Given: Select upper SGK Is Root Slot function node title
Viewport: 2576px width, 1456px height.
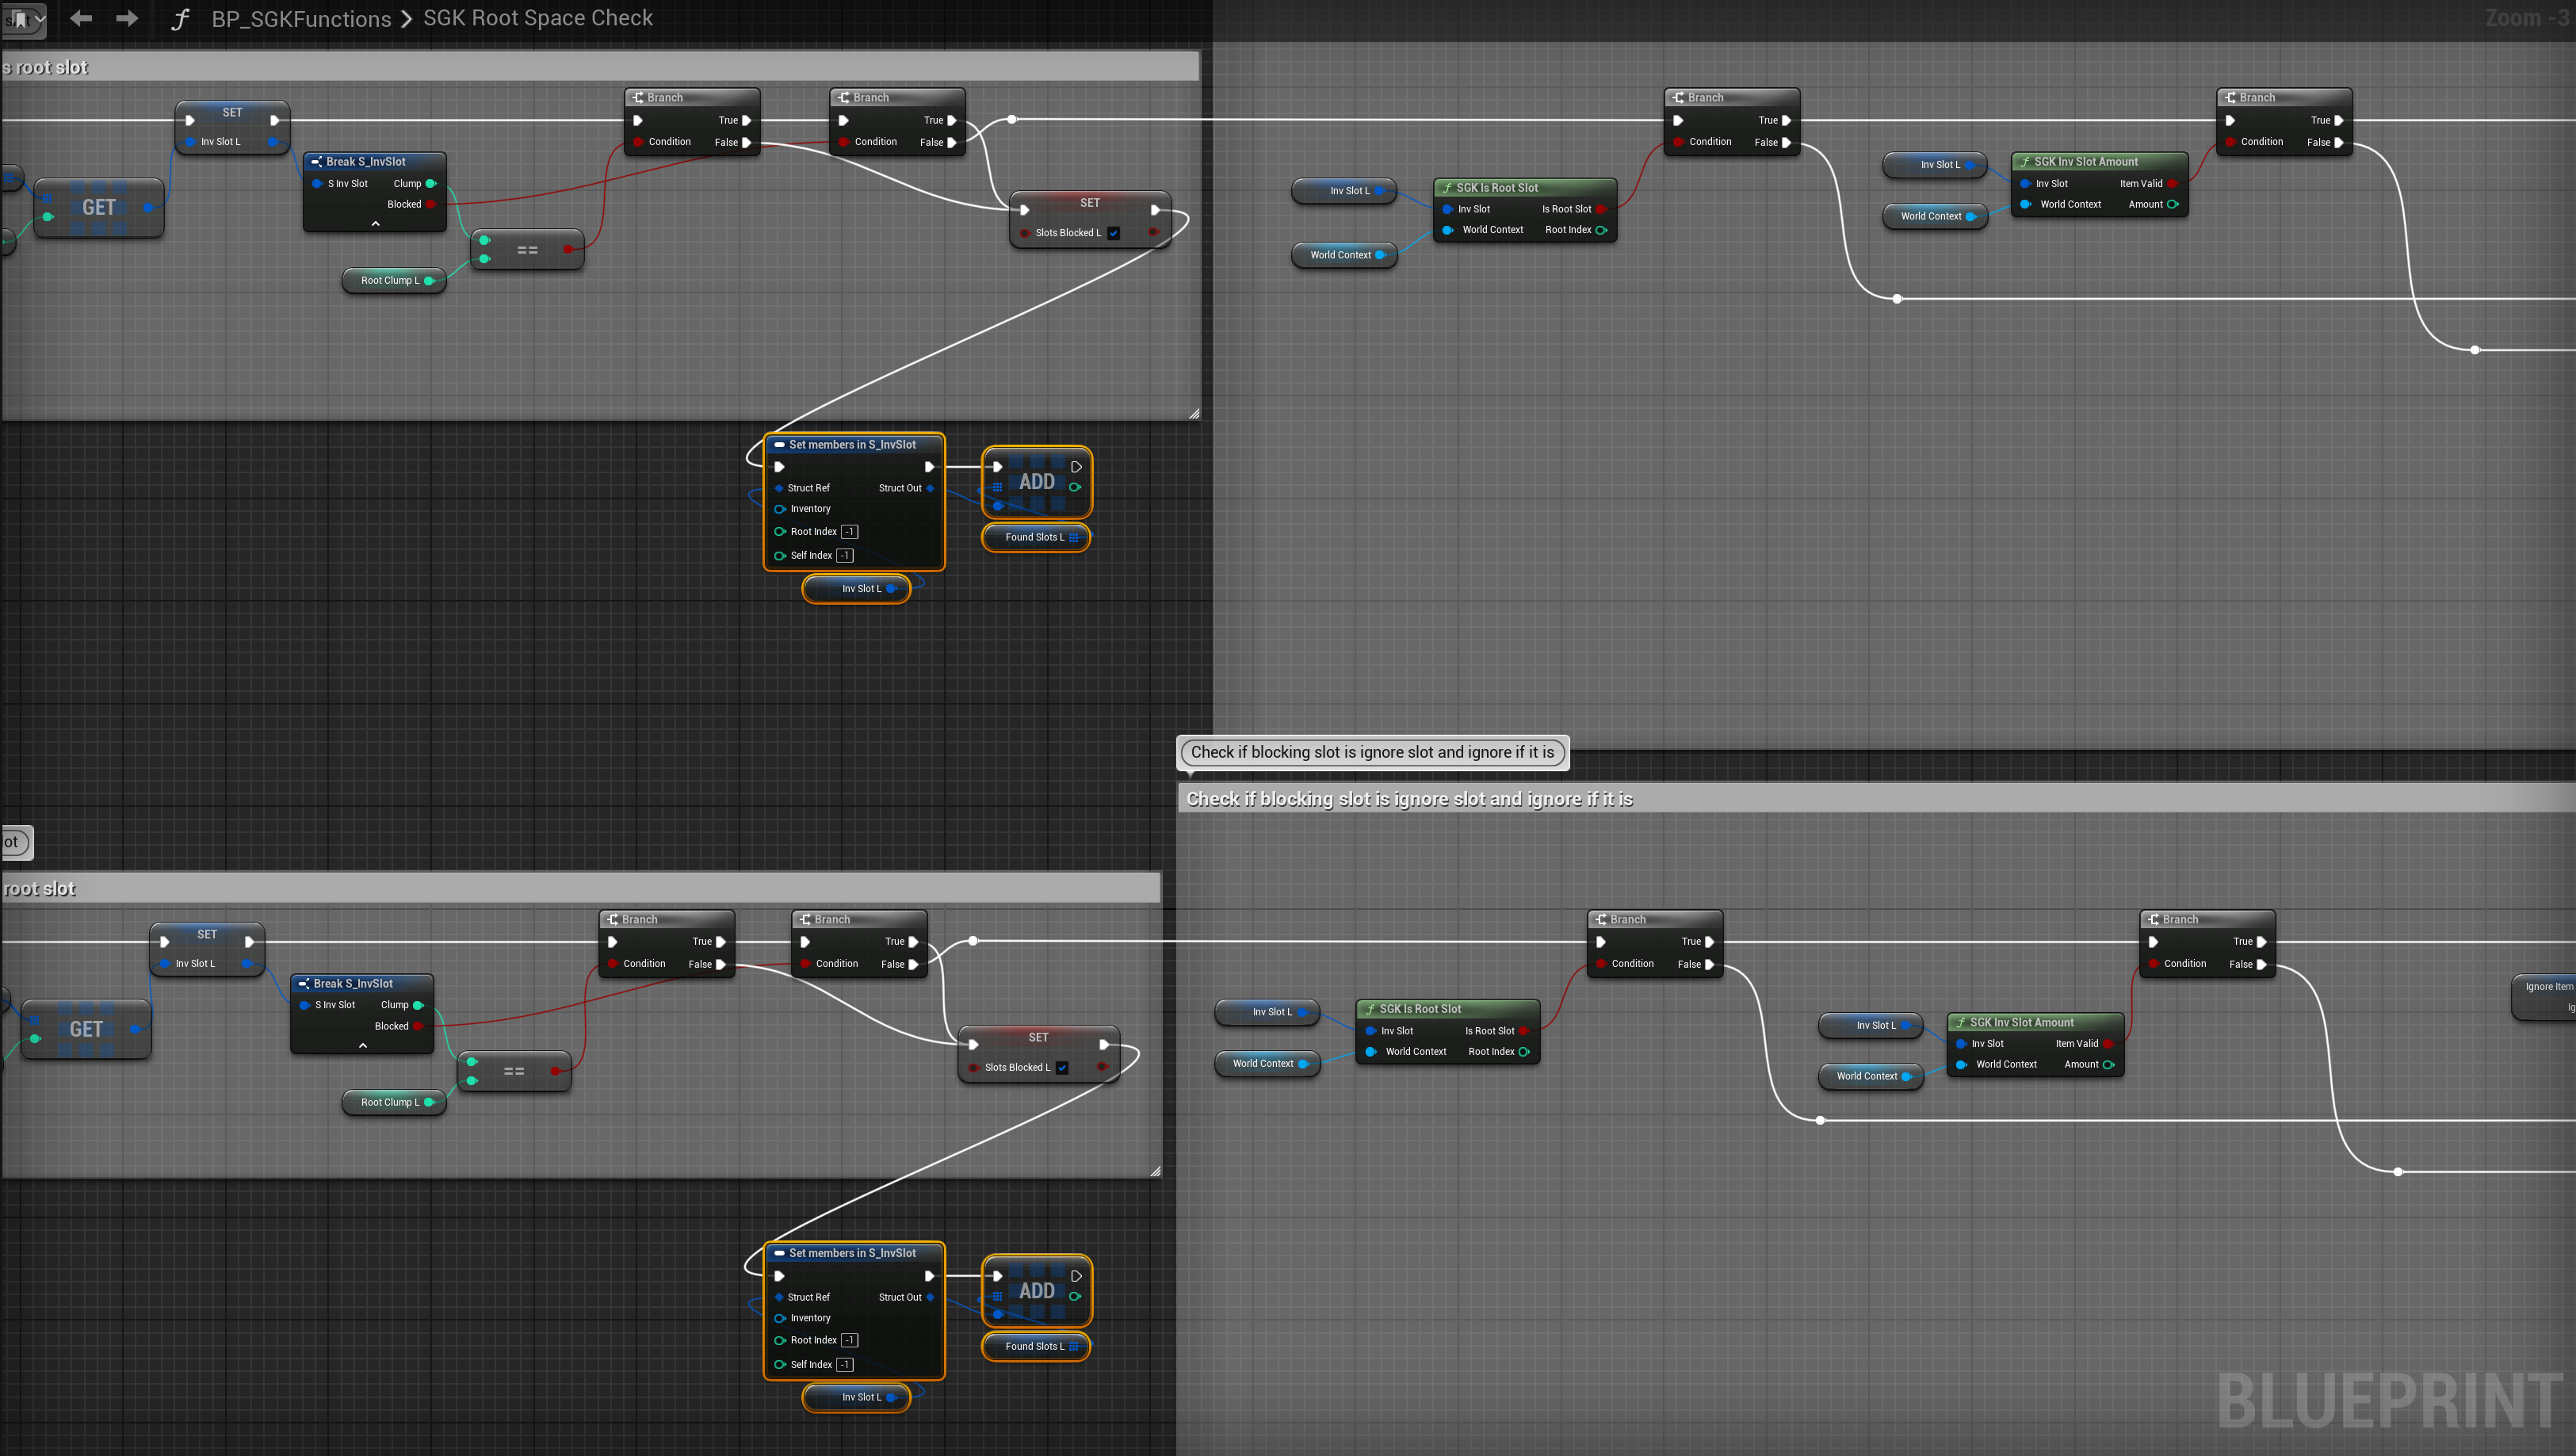Looking at the screenshot, I should pos(1496,188).
